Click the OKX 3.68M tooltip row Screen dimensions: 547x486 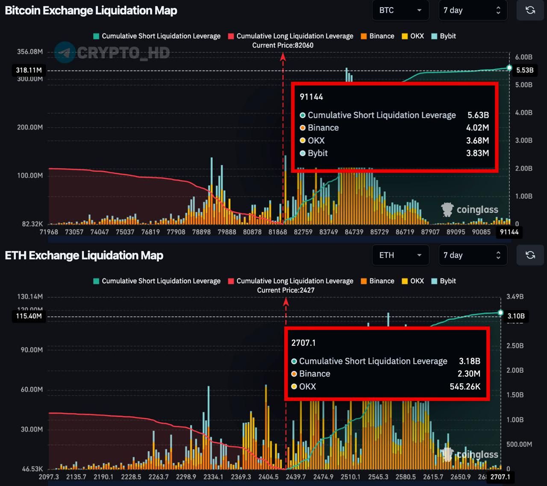click(394, 140)
